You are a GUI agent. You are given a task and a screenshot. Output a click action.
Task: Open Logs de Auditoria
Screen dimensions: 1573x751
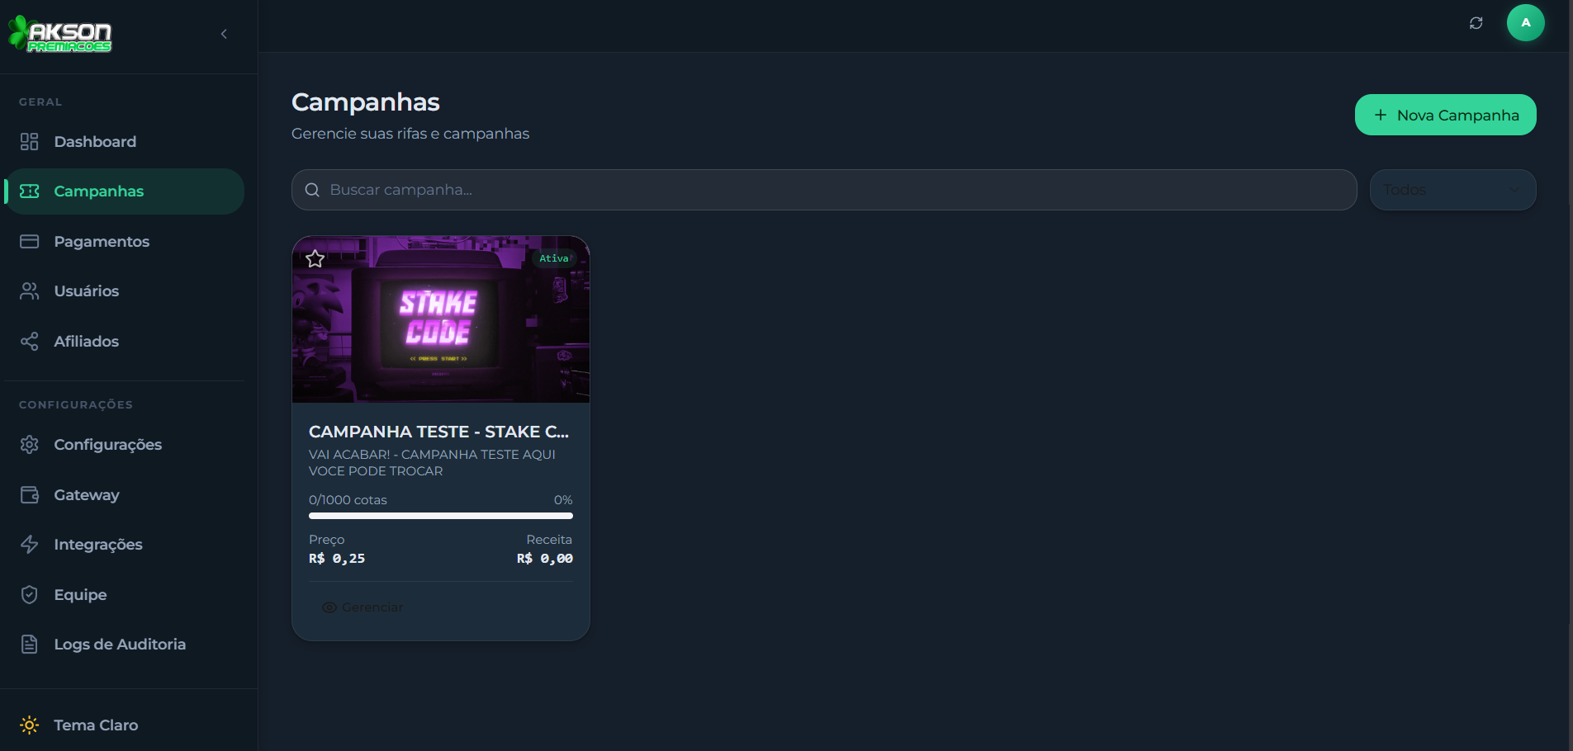pos(124,645)
